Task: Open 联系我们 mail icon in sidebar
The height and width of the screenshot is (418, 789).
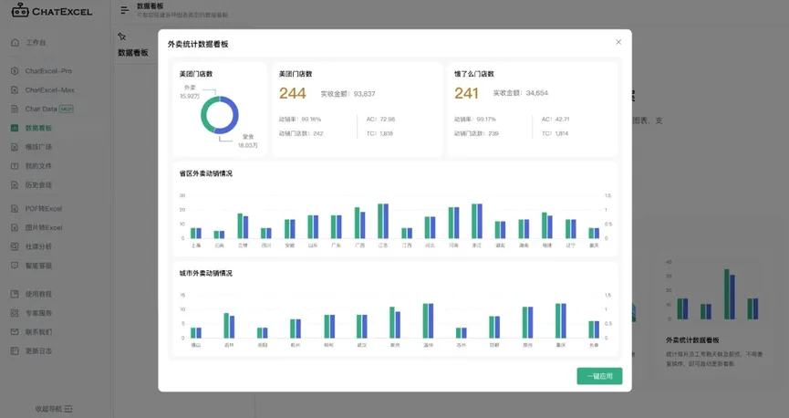Action: (x=15, y=332)
